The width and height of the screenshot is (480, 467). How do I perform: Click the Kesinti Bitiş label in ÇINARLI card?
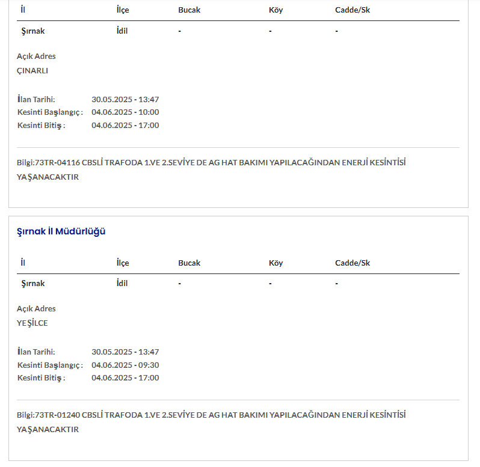[x=41, y=125]
